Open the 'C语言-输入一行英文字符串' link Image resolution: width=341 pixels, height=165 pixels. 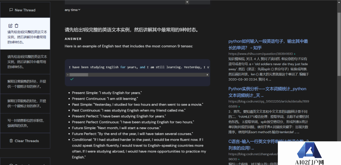268,145
